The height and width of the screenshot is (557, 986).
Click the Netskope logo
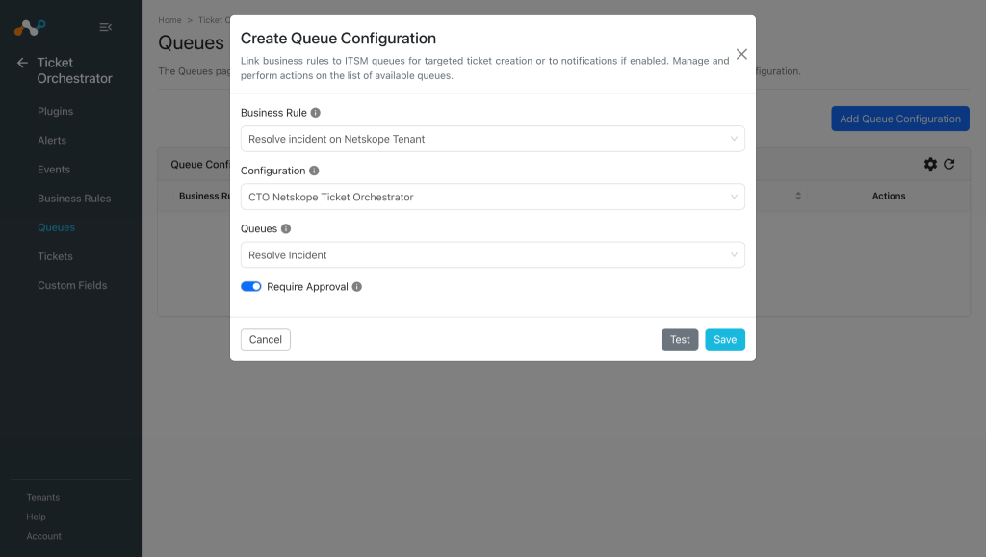pyautogui.click(x=30, y=28)
